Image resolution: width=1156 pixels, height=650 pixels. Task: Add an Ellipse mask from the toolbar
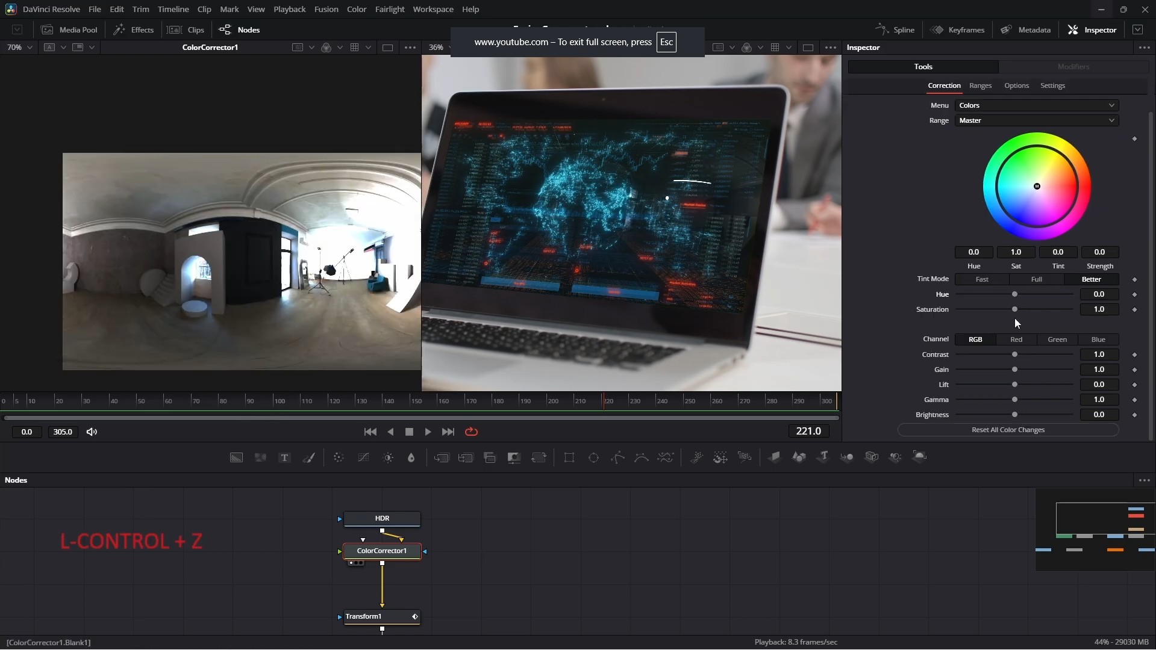[x=593, y=457]
